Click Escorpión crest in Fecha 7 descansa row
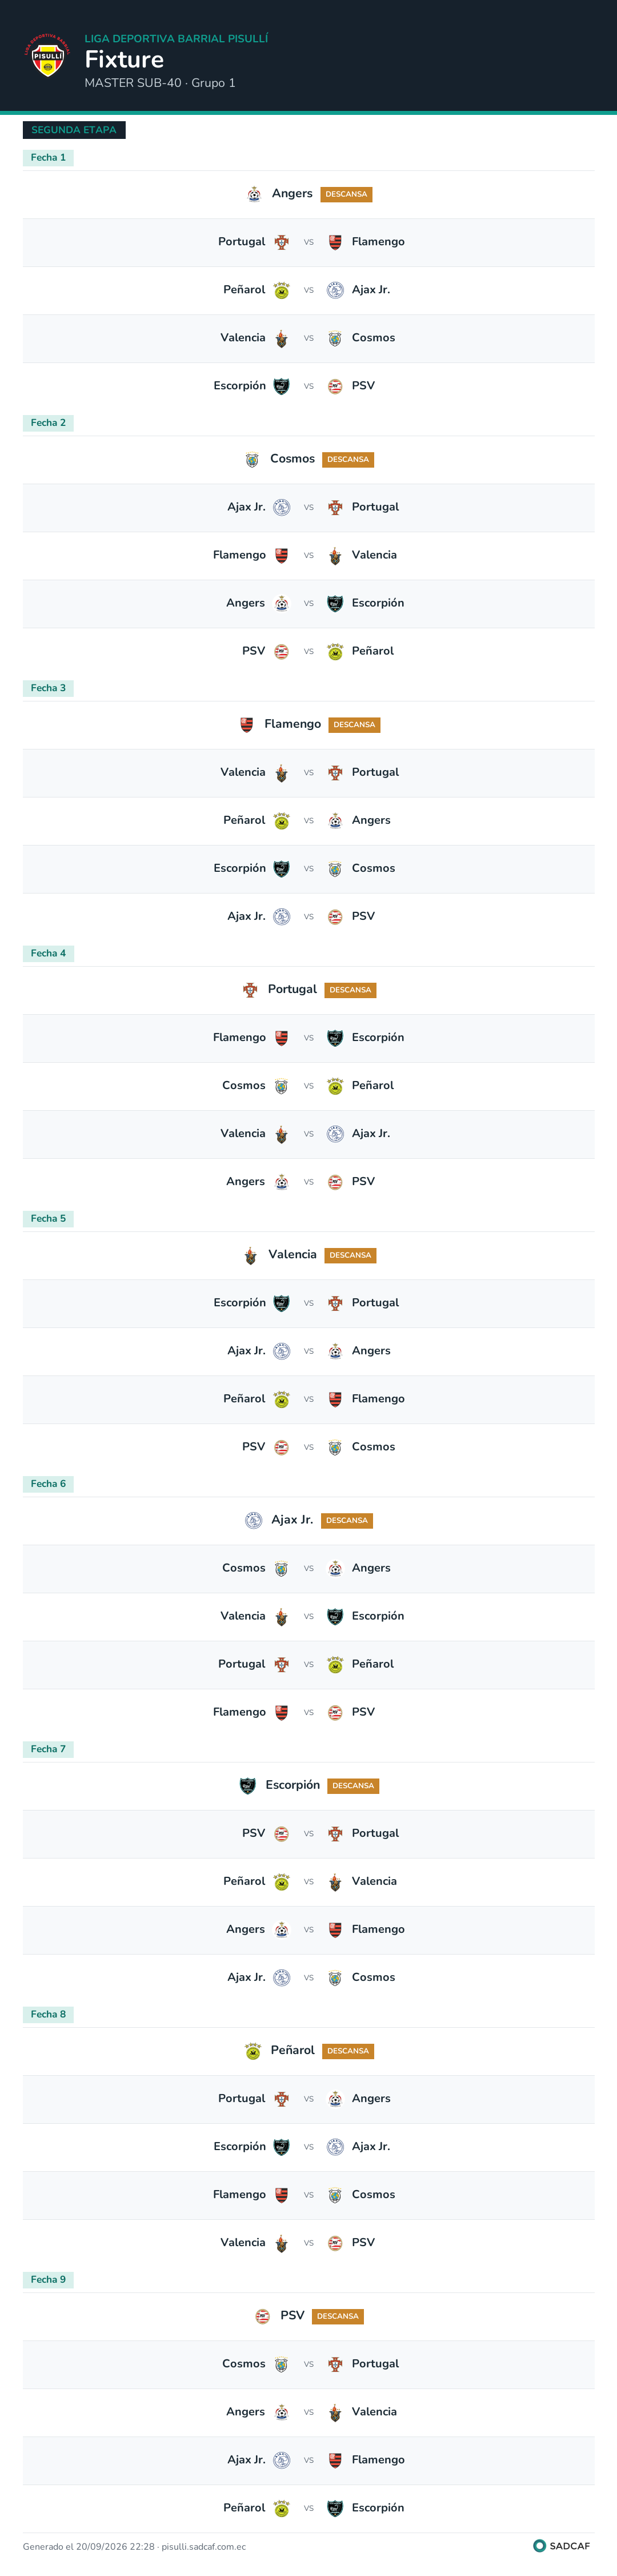 pyautogui.click(x=248, y=1786)
